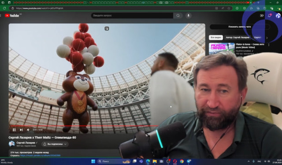The image size is (282, 165).
Task: Click 'Показать запись чата' button
Action: [x=240, y=27]
